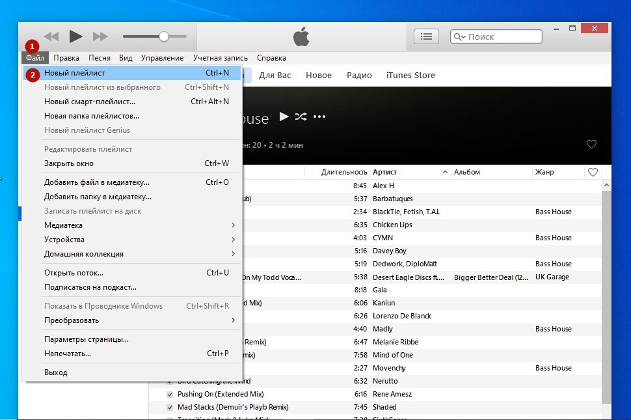Open the Справка menu
The height and width of the screenshot is (420, 631).
(271, 57)
